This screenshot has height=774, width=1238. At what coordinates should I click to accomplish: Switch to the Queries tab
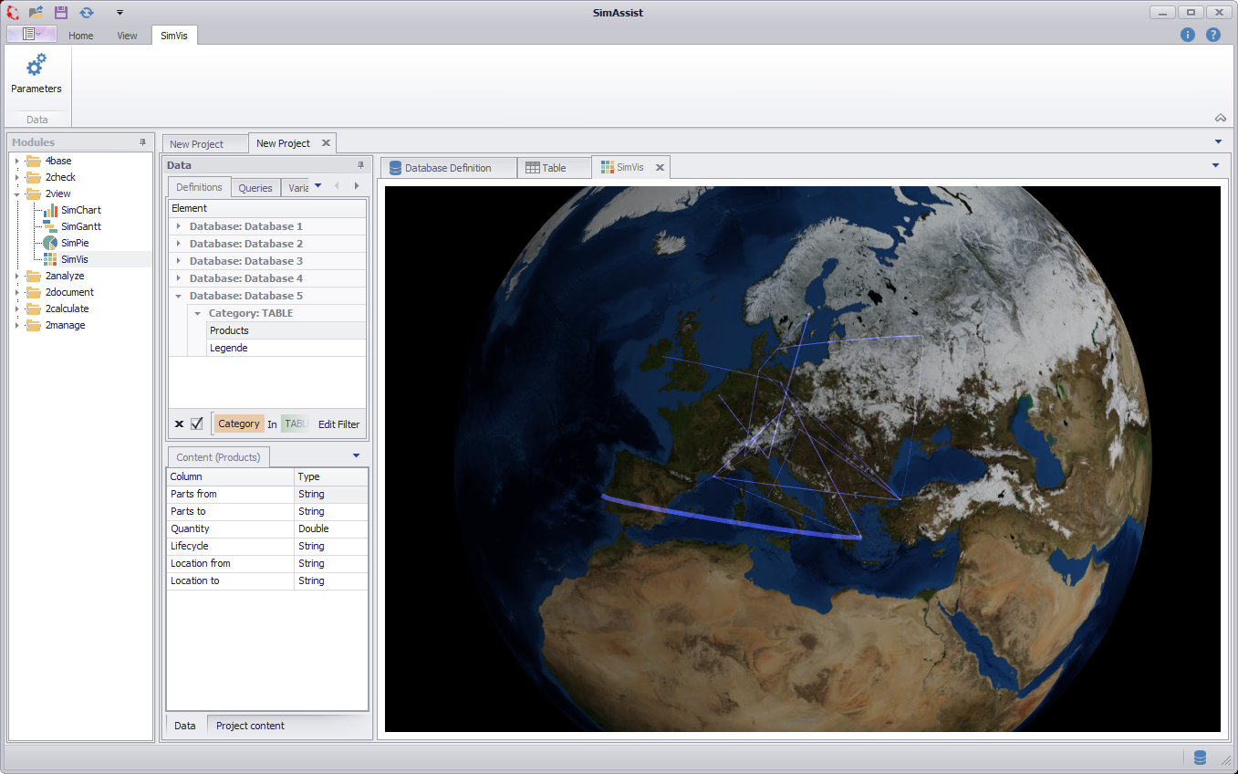click(255, 186)
